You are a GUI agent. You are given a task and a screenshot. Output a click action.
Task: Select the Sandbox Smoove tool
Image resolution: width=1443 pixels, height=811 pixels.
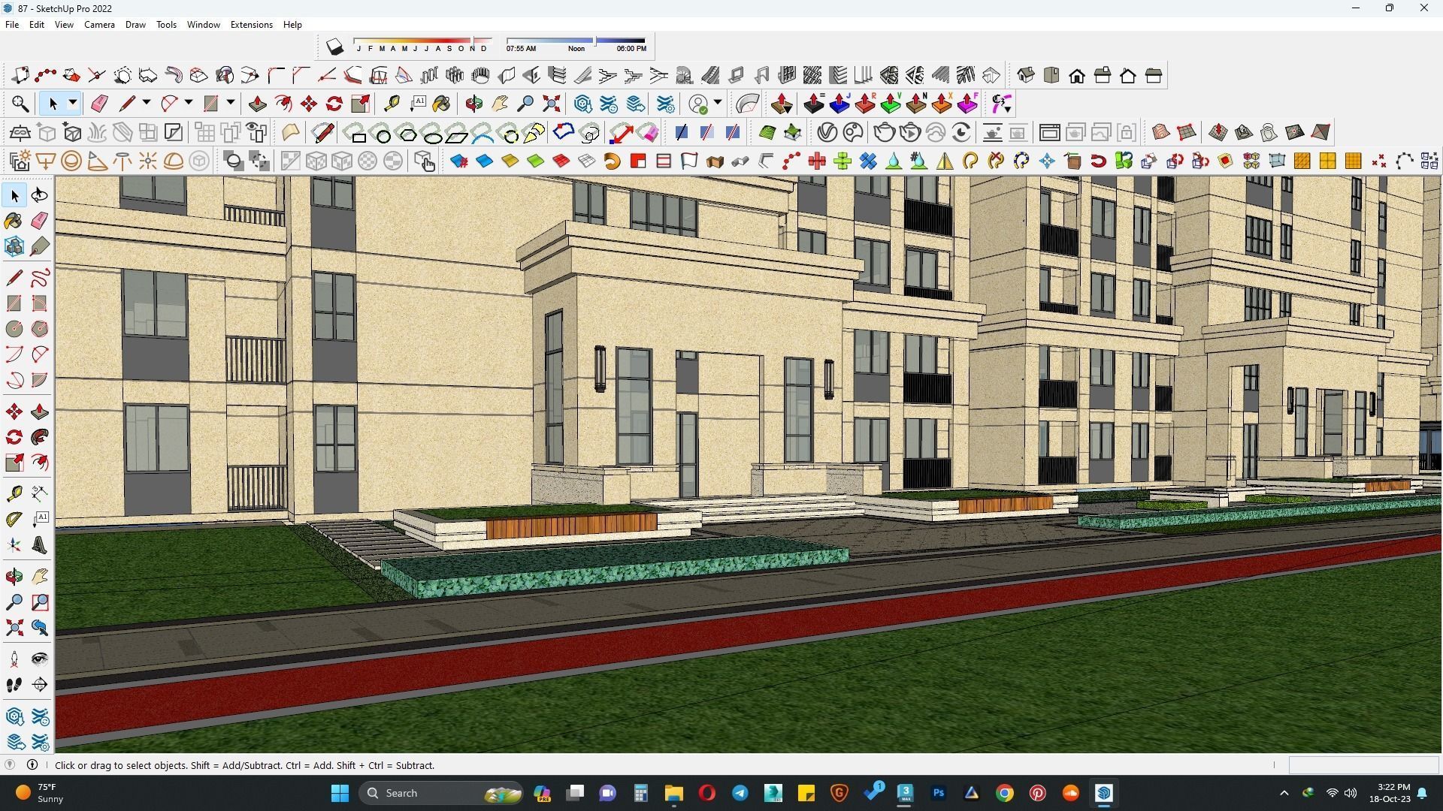tap(1218, 133)
